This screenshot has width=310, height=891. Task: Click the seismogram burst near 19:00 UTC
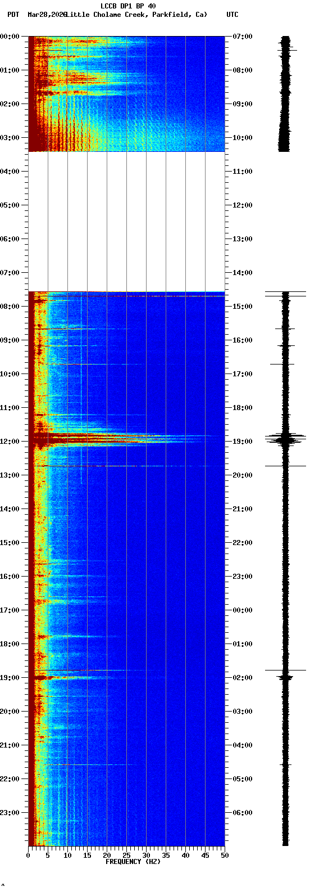[x=286, y=439]
